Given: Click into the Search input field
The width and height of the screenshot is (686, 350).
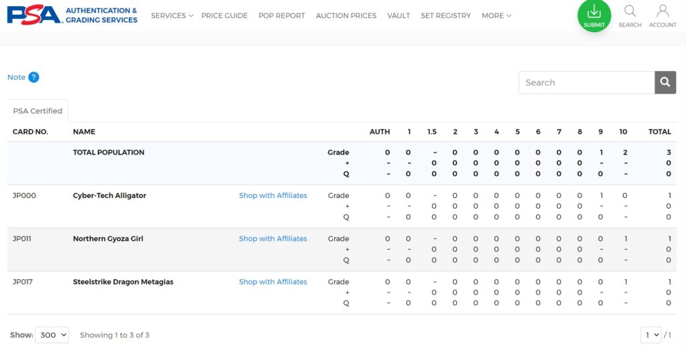Looking at the screenshot, I should click(587, 82).
